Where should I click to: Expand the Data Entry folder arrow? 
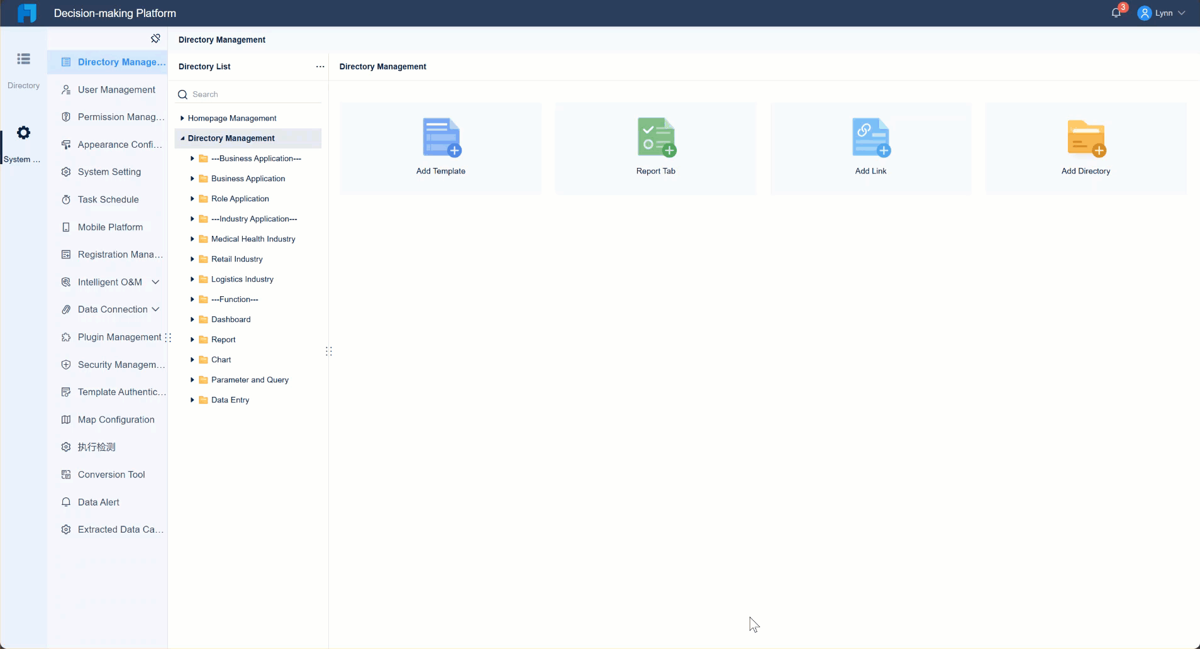pyautogui.click(x=192, y=400)
